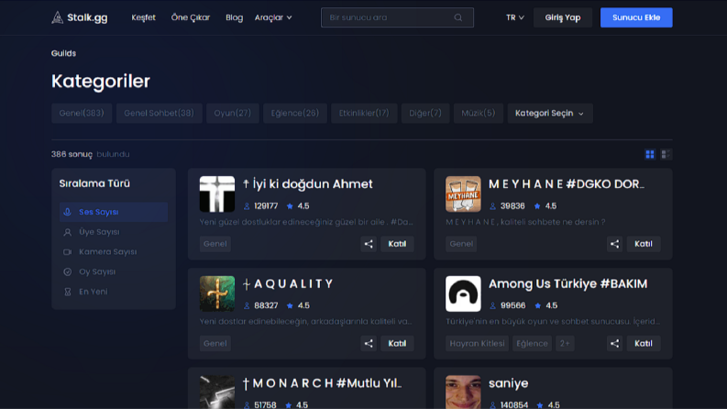Sort by Kamera Sayısı
Viewport: 727px width, 409px height.
pyautogui.click(x=114, y=252)
